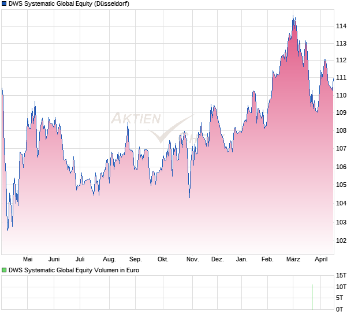The width and height of the screenshot is (358, 315).
Task: Click the 'März' month label on x-axis
Action: (293, 260)
